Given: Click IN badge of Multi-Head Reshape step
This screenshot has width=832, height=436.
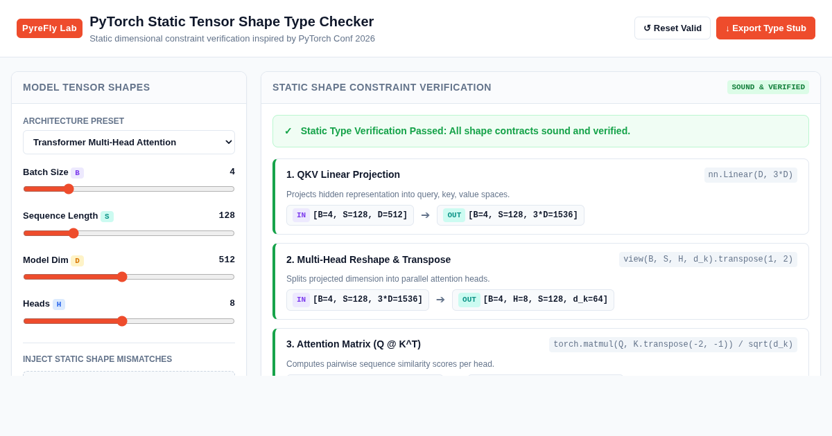Looking at the screenshot, I should 301,300.
